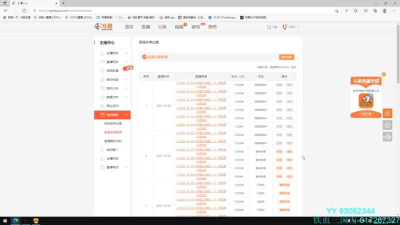Click the thumbs-up icon beside 主播扶持
Screen dimensions: 400x225
pos(102,158)
